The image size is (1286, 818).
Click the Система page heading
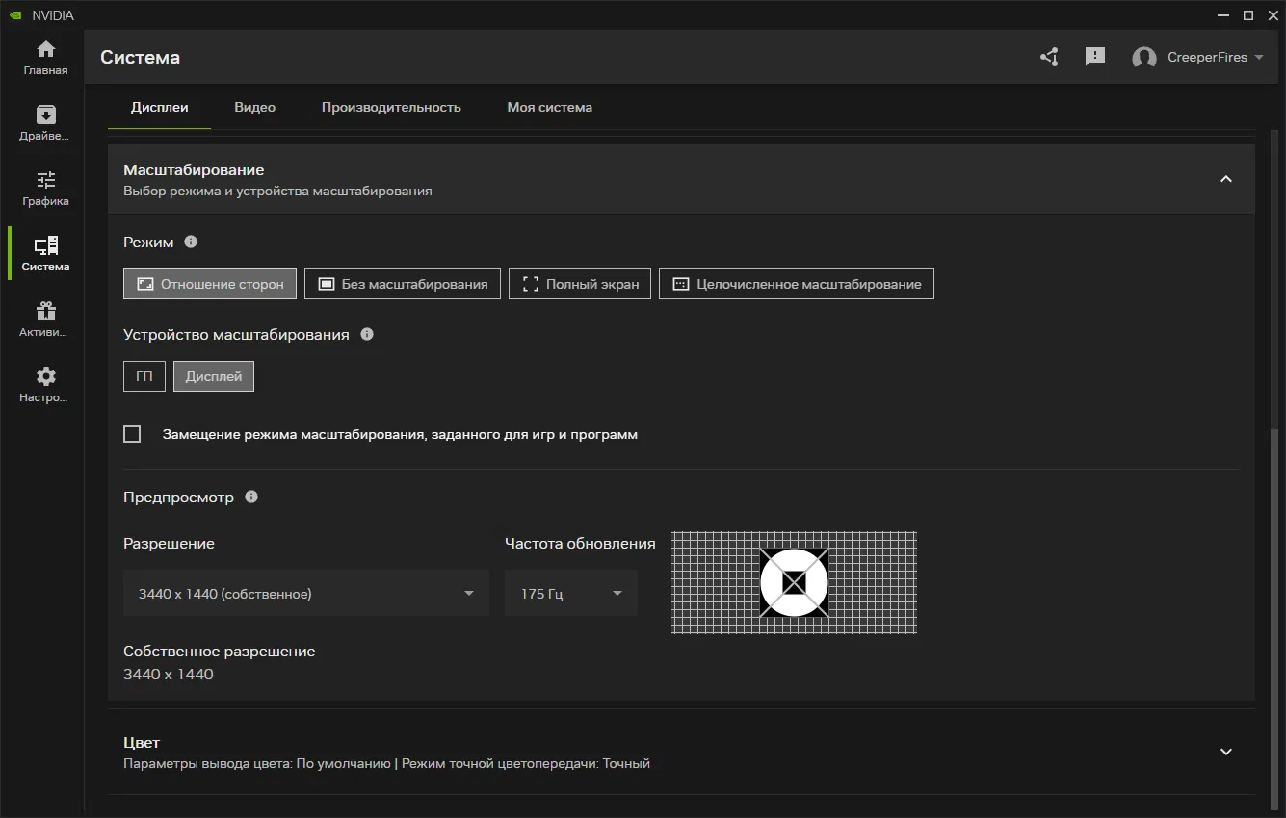pos(140,57)
